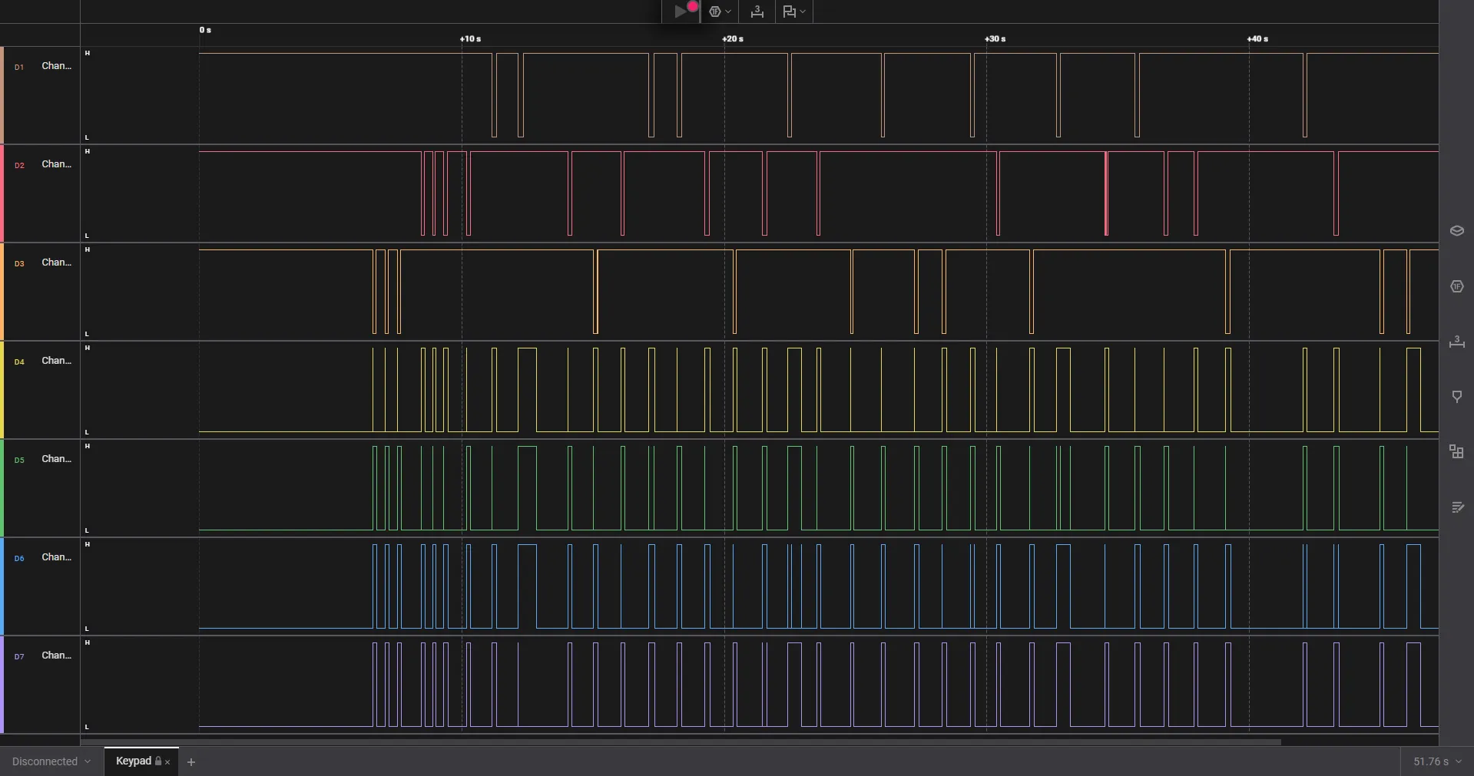Click the horizontal timeline scrollbar
Screen dimensions: 1474x776
pyautogui.click(x=680, y=742)
